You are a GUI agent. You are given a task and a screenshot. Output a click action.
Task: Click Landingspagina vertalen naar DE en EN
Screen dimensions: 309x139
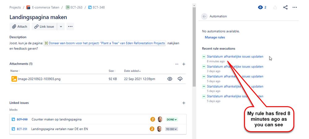60,129
